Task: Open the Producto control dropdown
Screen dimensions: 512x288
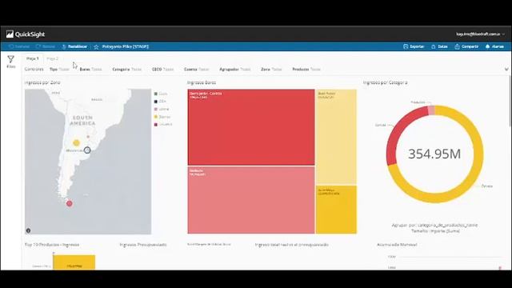Action: (306, 70)
